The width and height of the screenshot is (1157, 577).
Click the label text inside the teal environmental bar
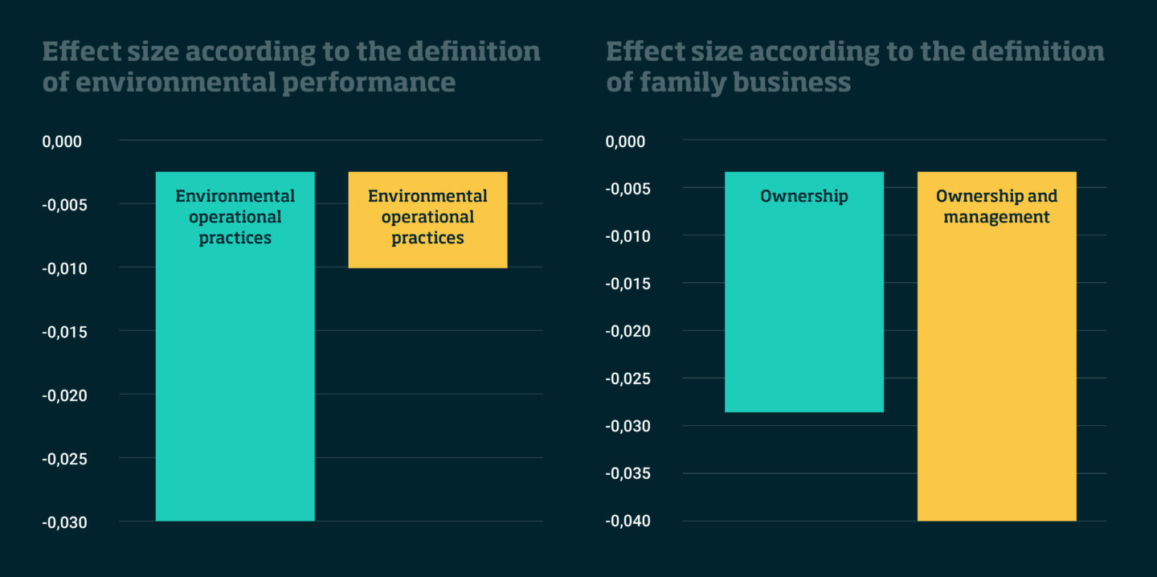[235, 217]
